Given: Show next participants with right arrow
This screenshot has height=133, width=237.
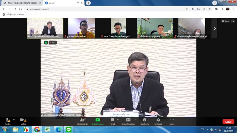Looking at the screenshot, I should [x=214, y=28].
